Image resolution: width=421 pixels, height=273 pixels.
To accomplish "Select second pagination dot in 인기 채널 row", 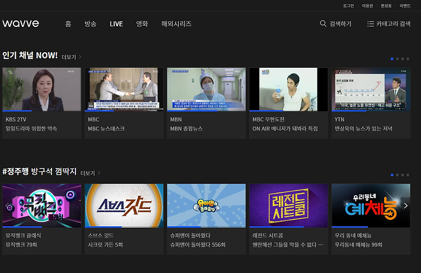I will click(398, 59).
